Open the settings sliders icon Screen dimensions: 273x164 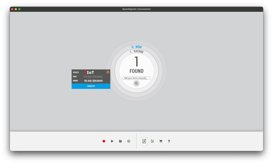click(152, 141)
